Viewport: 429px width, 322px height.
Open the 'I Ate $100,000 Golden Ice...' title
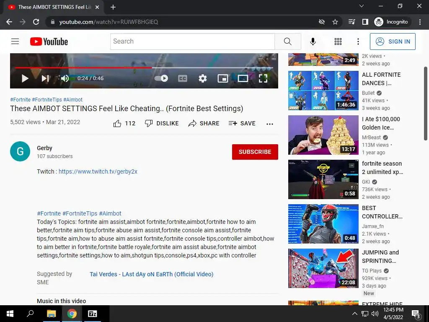tap(381, 124)
